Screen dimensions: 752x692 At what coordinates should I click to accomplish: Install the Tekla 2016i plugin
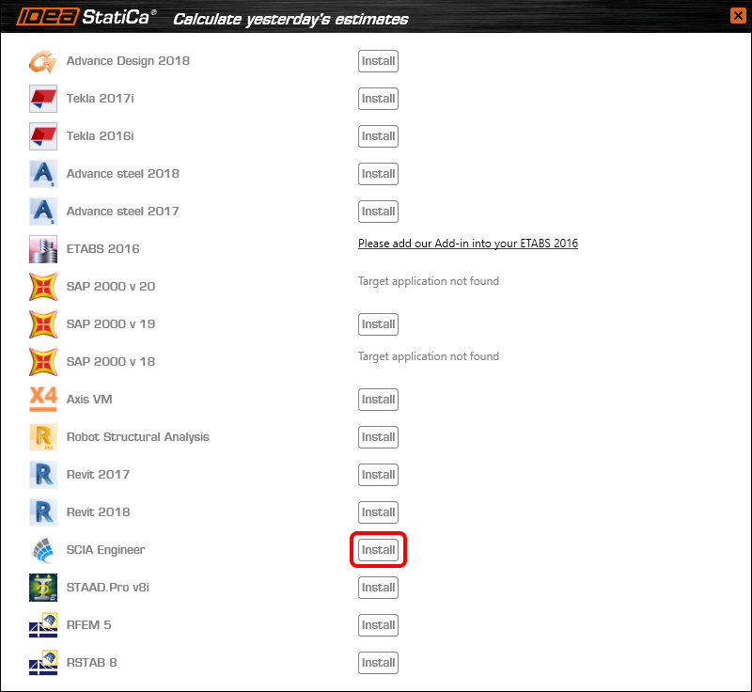(x=378, y=136)
